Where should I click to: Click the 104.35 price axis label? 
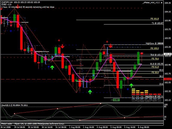[x=168, y=3]
